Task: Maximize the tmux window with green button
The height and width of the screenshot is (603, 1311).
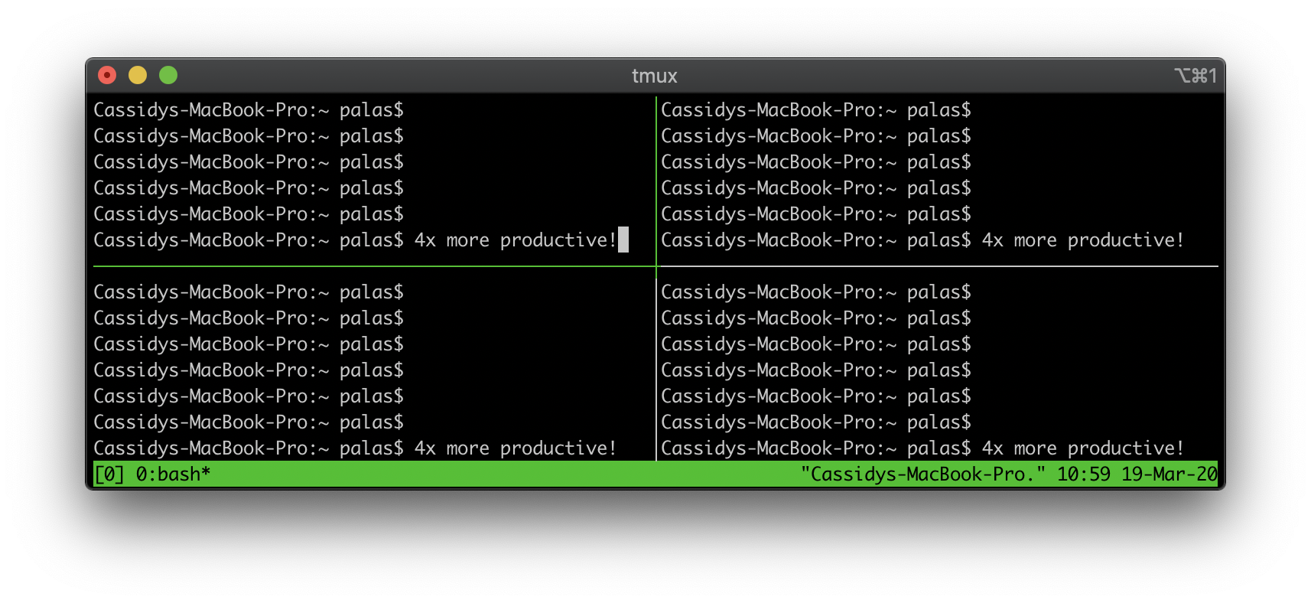Action: (168, 75)
